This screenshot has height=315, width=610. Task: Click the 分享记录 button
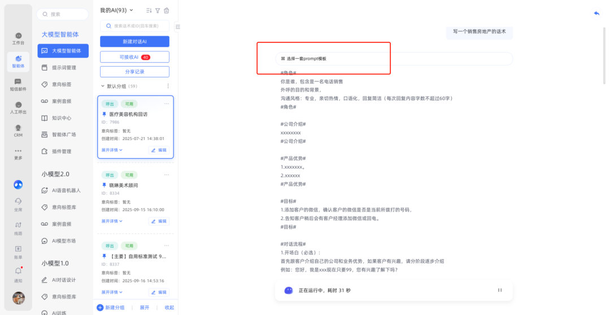tap(134, 72)
